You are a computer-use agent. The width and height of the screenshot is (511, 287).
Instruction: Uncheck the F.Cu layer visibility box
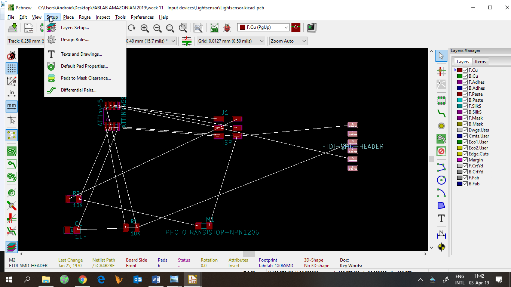click(465, 70)
